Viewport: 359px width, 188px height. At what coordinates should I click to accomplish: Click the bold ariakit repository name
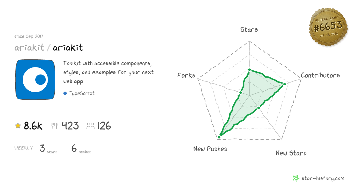tap(68, 47)
